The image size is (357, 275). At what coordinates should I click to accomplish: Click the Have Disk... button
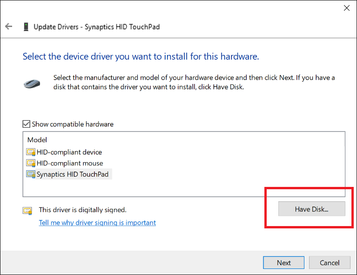click(311, 209)
